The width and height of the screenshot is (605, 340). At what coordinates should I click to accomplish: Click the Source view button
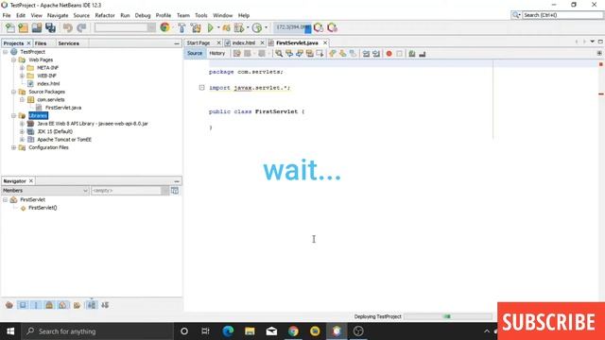(x=195, y=53)
